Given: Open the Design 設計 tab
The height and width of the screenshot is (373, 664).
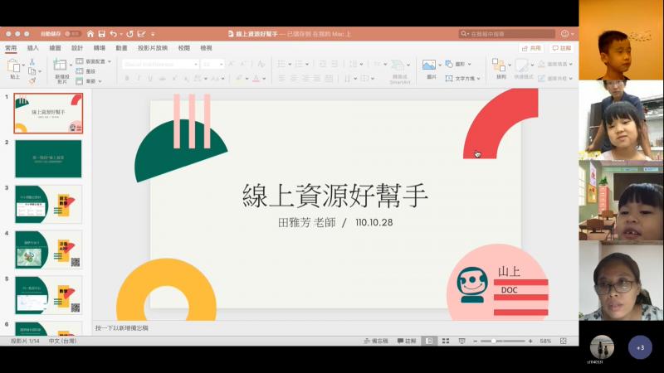Looking at the screenshot, I should 77,48.
